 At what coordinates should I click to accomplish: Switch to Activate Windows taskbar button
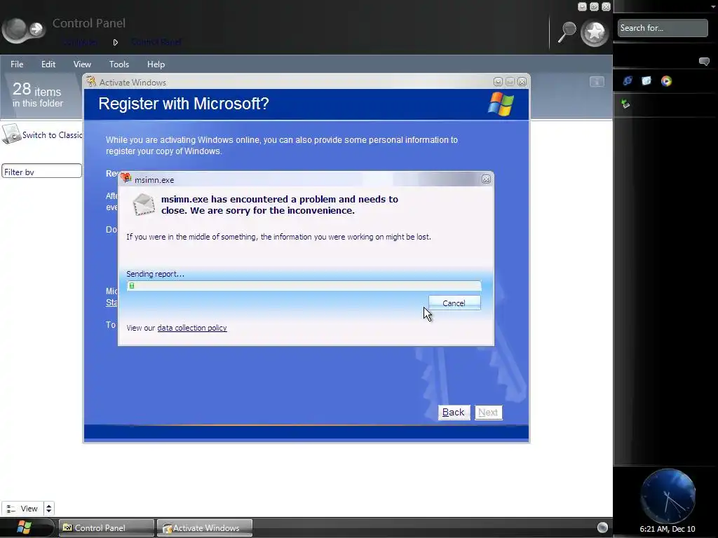pyautogui.click(x=205, y=528)
